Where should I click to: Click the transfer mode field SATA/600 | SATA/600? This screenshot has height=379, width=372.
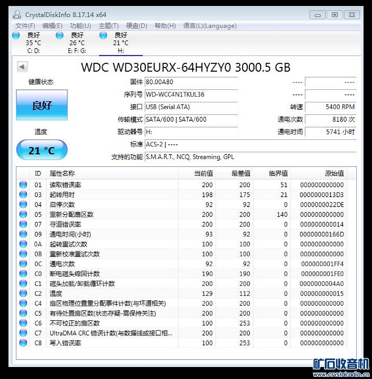pos(191,119)
